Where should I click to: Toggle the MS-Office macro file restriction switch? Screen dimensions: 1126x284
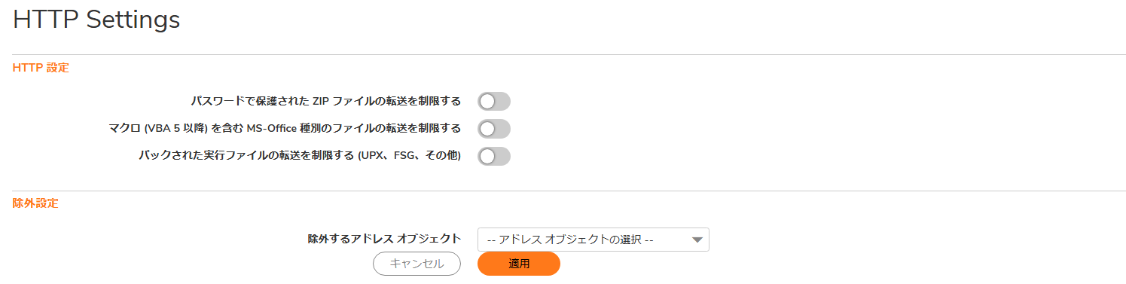pyautogui.click(x=494, y=129)
